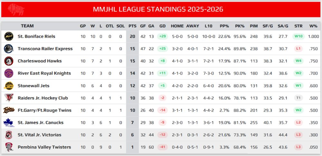Click the W10 streak badge for St. Boniface
Viewport: 322px width, 156px height.
[298, 37]
